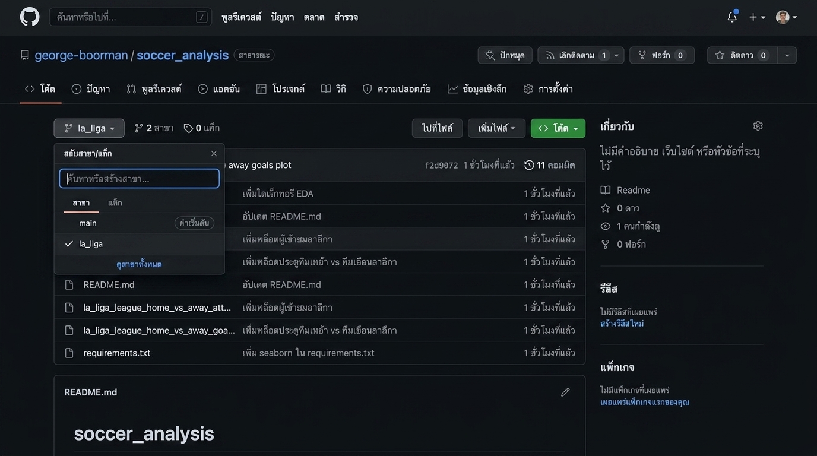The width and height of the screenshot is (817, 456).
Task: Click เผยแพร่แพ็กเกจแรกของคุณ link
Action: click(645, 402)
